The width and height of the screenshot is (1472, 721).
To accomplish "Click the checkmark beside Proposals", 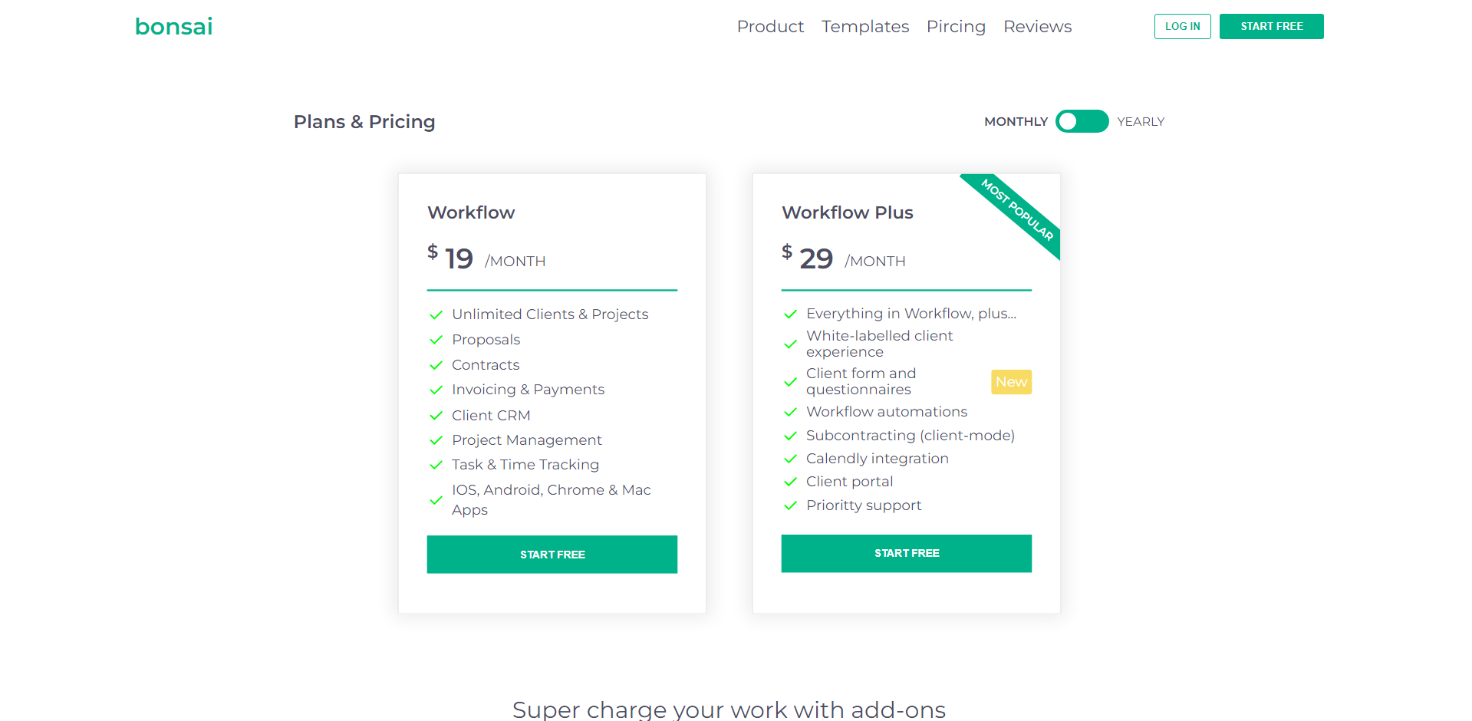I will tap(436, 340).
